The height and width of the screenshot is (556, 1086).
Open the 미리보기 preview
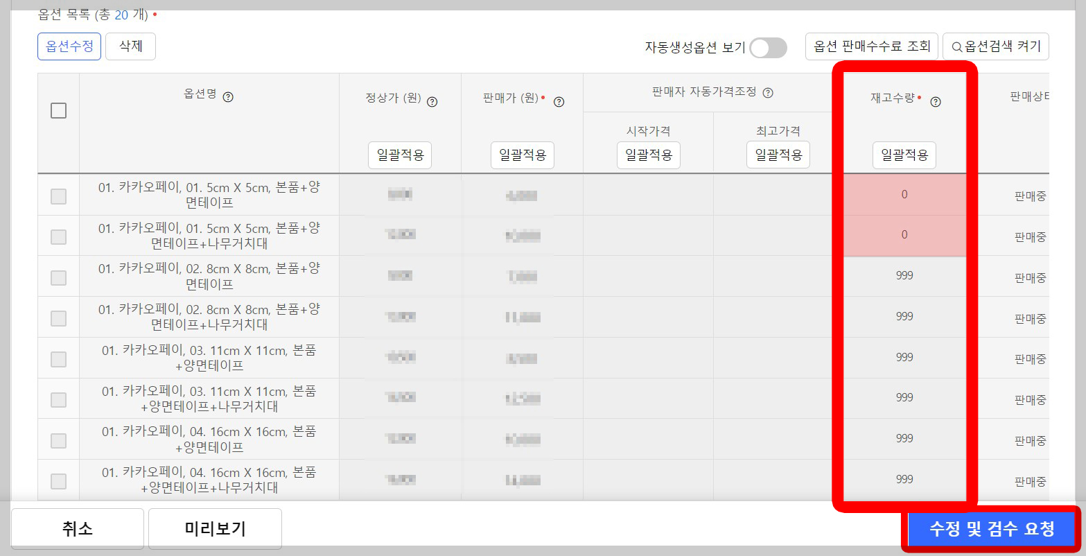(215, 528)
